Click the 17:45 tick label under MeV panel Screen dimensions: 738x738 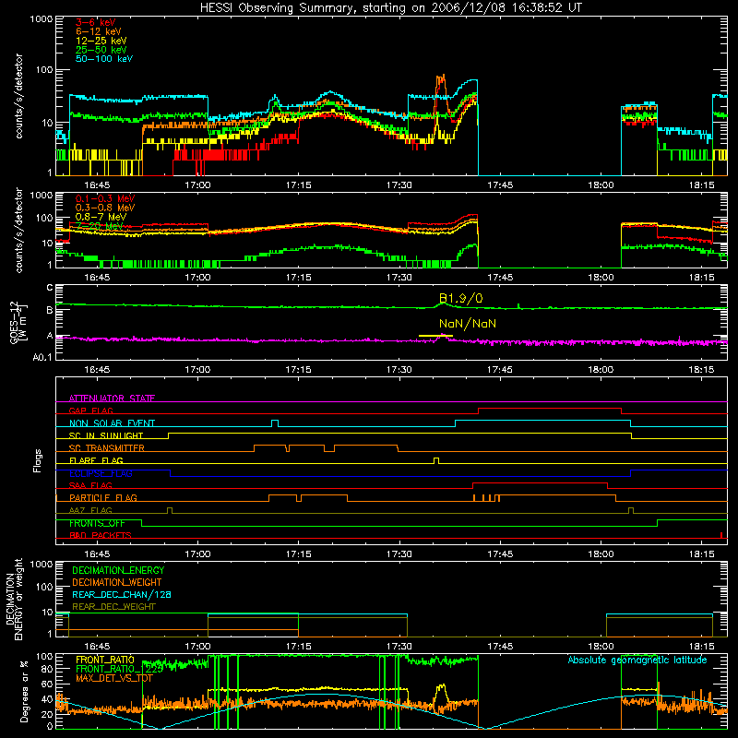pyautogui.click(x=500, y=278)
